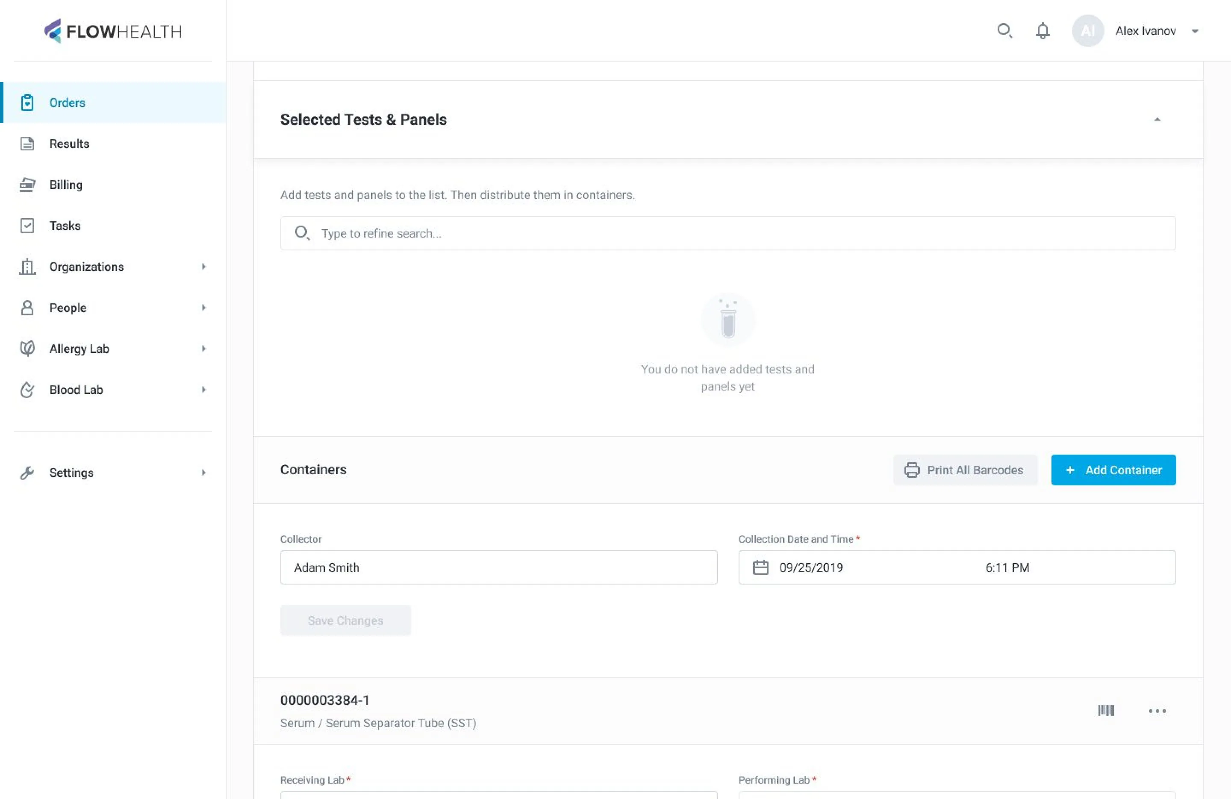Focus the tests and panels search field
The width and height of the screenshot is (1231, 799).
728,233
